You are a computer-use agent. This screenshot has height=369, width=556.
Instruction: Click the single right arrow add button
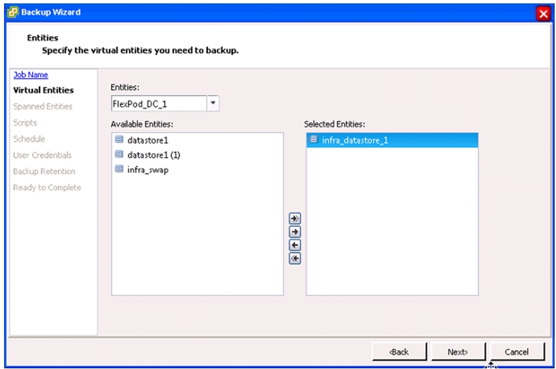294,232
